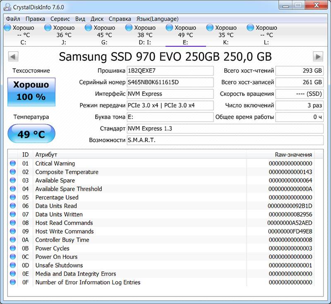331x304 pixels.
Task: Click the Прошивка field 1B2QEXE7
Action: (170, 71)
